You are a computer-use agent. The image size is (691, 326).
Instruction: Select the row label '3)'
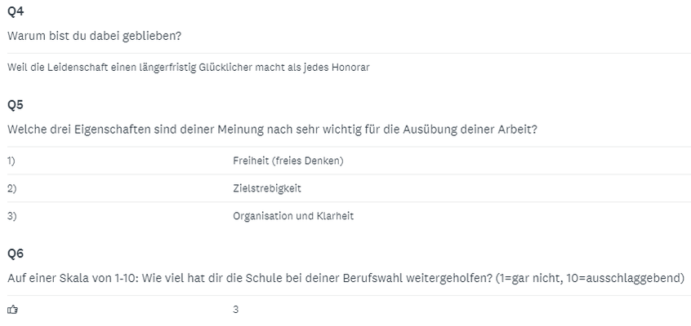tap(12, 216)
